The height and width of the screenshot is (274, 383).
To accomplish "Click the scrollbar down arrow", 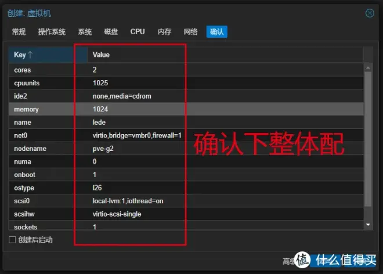I will click(368, 225).
